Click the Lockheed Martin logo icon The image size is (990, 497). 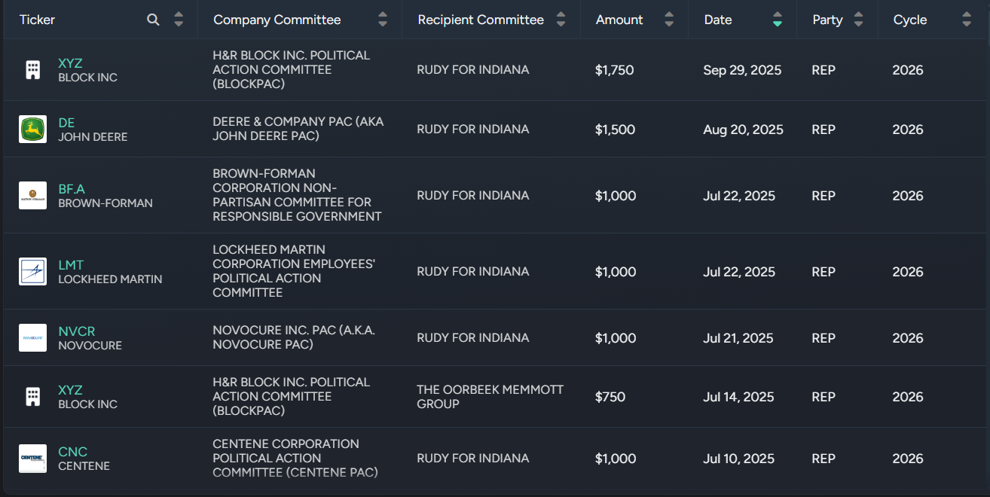tap(32, 272)
